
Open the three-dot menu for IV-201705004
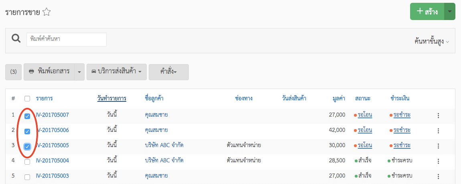pos(438,161)
